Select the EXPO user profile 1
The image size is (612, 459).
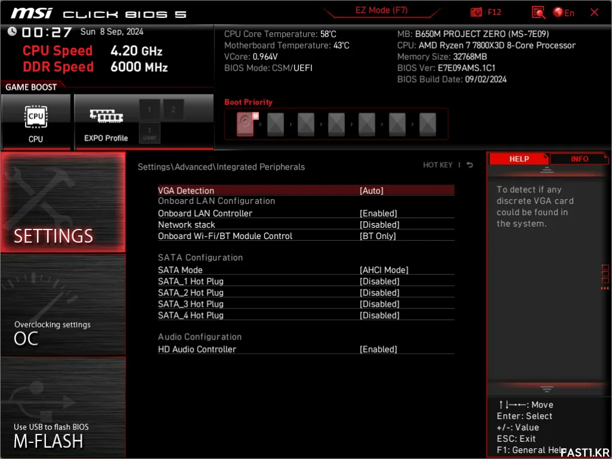149,133
